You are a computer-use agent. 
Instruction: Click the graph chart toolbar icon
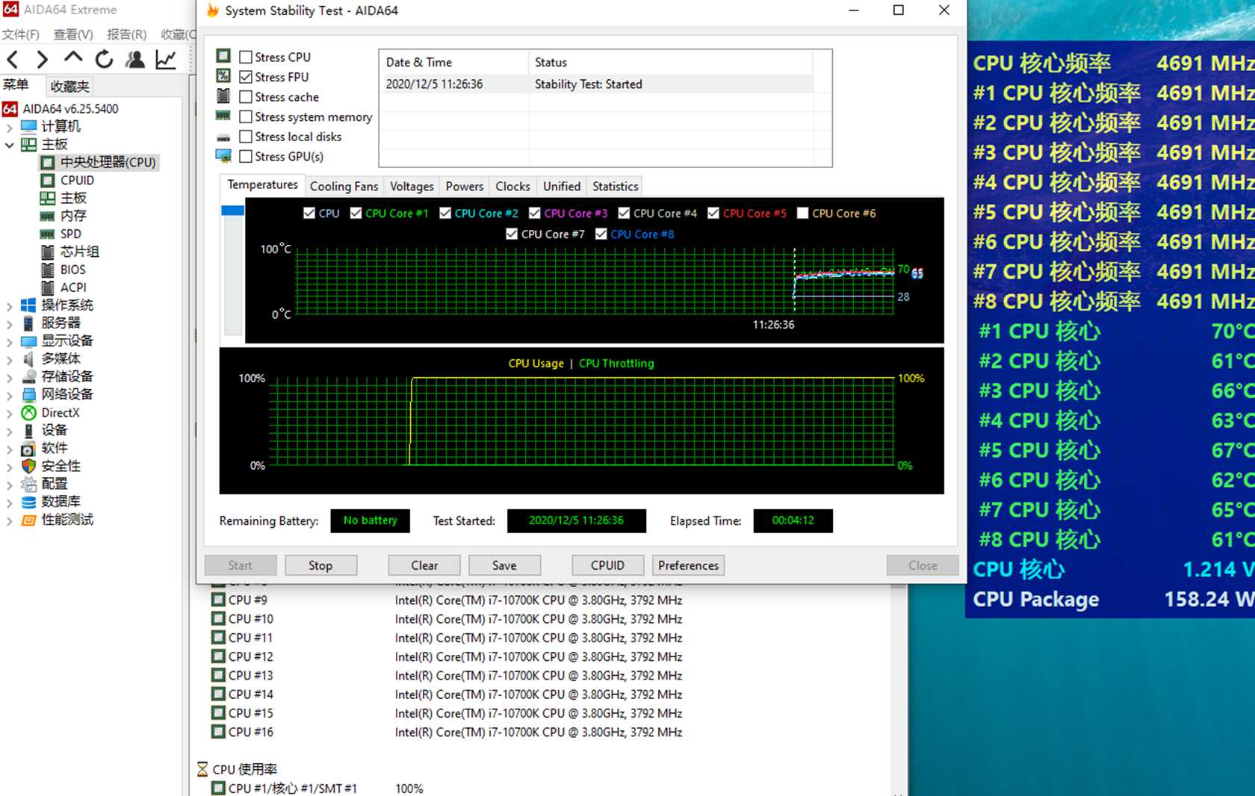tap(166, 60)
